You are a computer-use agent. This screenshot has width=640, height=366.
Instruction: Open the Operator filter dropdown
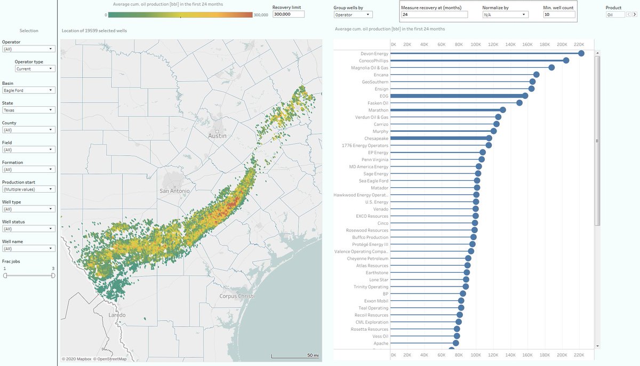[x=29, y=49]
